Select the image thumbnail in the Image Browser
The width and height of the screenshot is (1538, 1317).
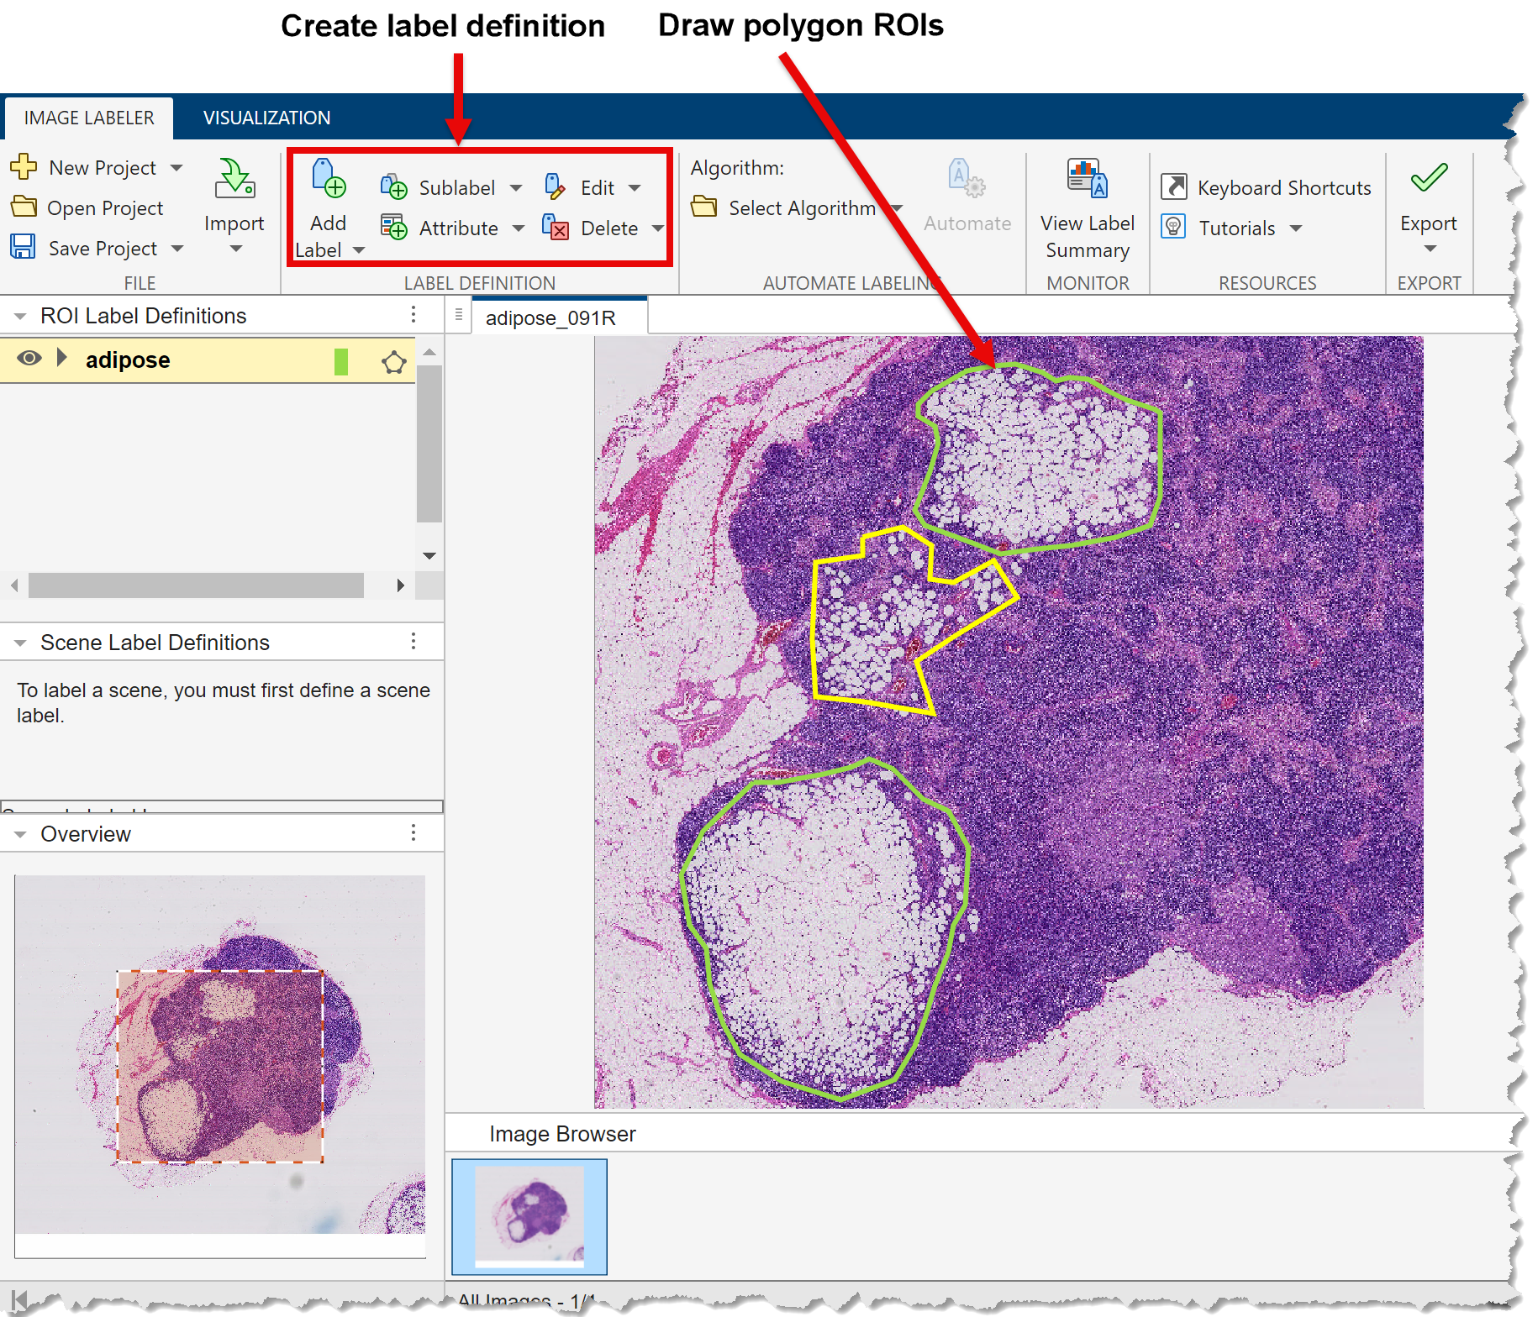click(529, 1217)
